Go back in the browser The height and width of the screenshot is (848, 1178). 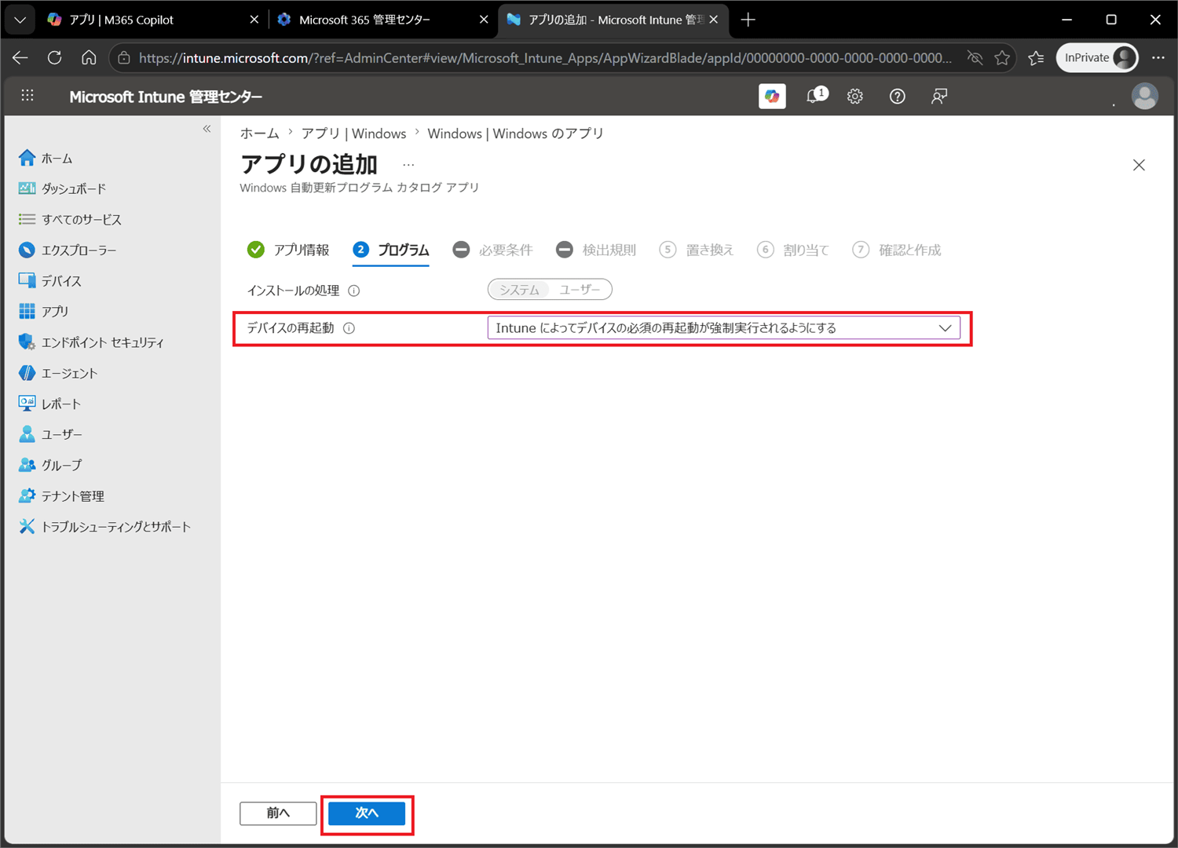tap(20, 57)
